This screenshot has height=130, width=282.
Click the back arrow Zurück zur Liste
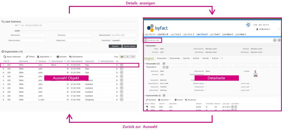[x=146, y=40]
